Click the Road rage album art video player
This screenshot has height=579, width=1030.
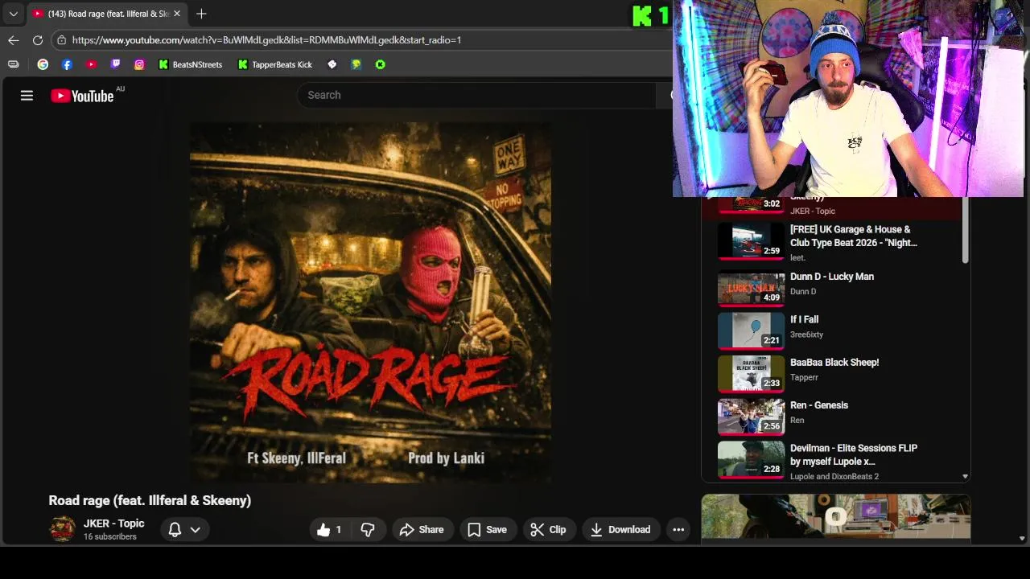point(370,302)
